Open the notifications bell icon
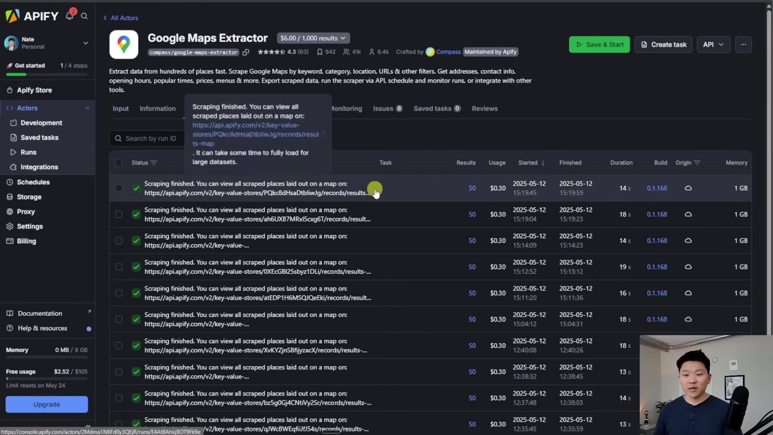This screenshot has width=773, height=435. pos(70,16)
